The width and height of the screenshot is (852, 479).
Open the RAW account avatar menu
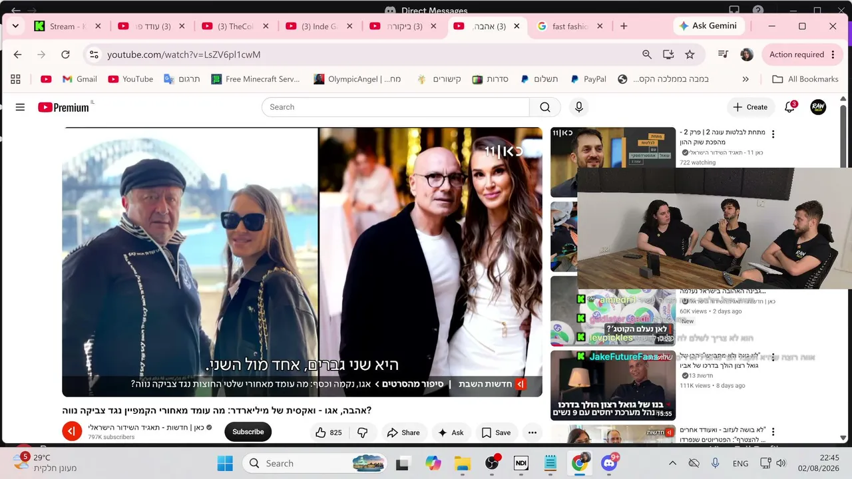coord(818,107)
